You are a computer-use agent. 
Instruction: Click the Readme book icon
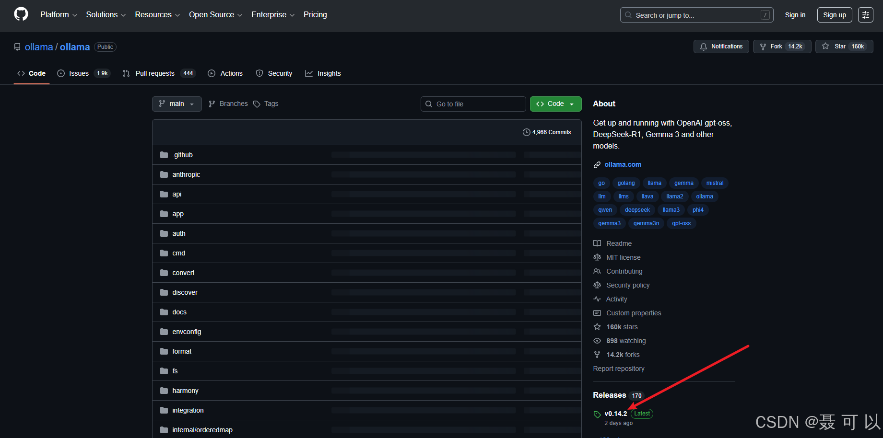597,243
